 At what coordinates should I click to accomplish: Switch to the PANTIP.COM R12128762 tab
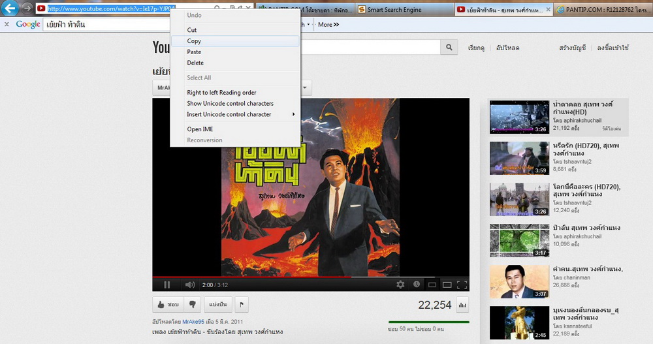click(603, 9)
